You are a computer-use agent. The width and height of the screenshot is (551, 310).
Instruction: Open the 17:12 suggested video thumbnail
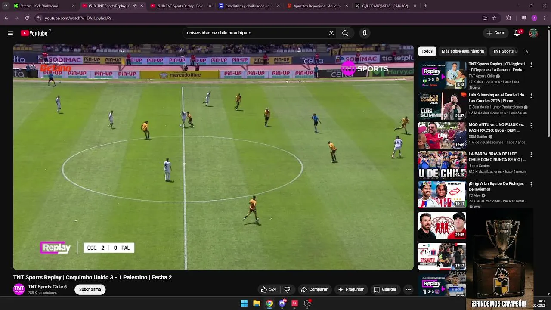point(442,256)
